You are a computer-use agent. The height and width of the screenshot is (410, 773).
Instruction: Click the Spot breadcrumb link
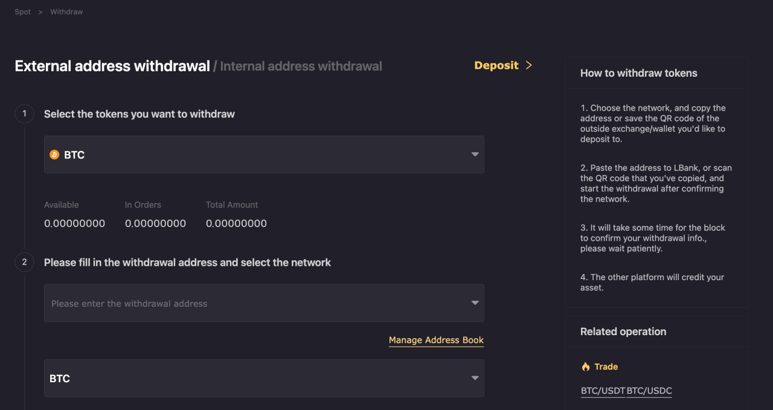(x=22, y=12)
